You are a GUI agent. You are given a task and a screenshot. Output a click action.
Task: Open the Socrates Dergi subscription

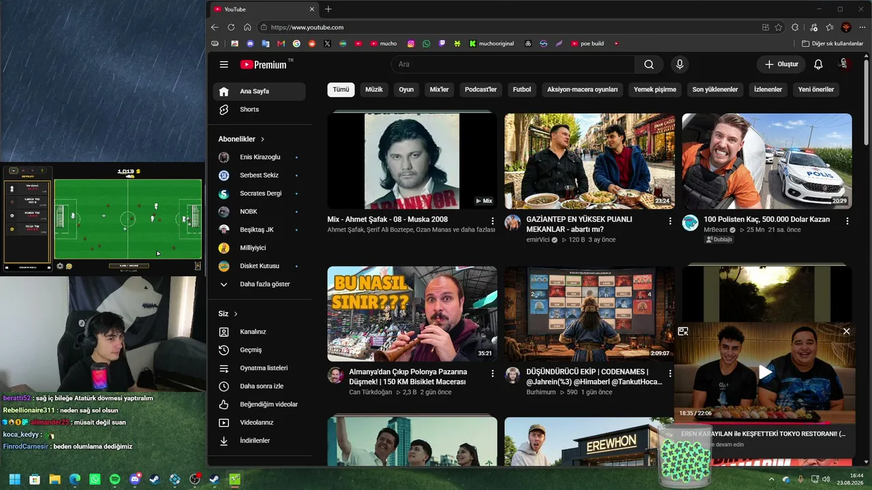tap(260, 193)
